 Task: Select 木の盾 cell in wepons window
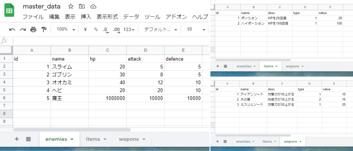click(253, 99)
